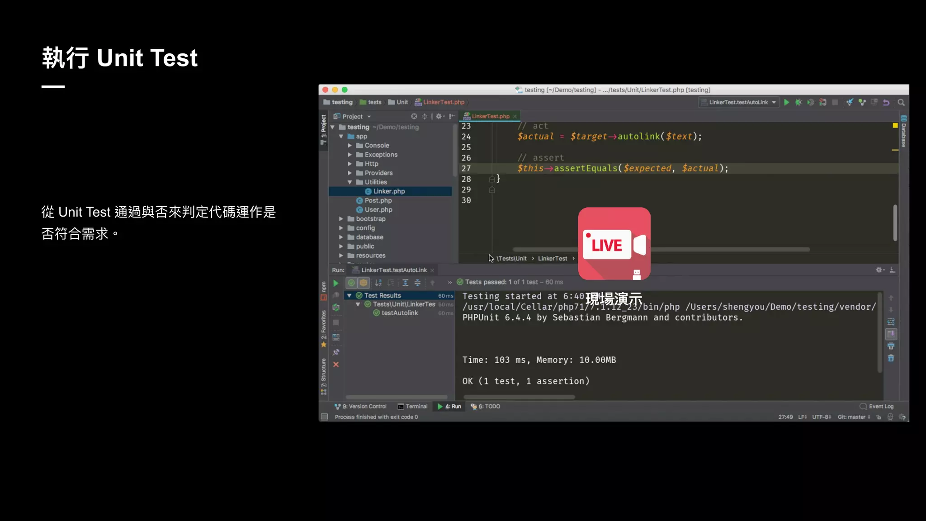Image resolution: width=926 pixels, height=521 pixels.
Task: Collapse the Test Results tree node
Action: tap(349, 296)
